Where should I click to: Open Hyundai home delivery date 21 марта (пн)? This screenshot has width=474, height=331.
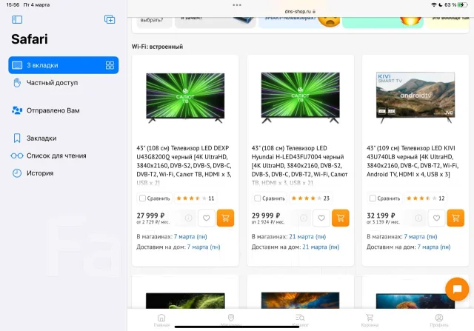click(x=321, y=247)
